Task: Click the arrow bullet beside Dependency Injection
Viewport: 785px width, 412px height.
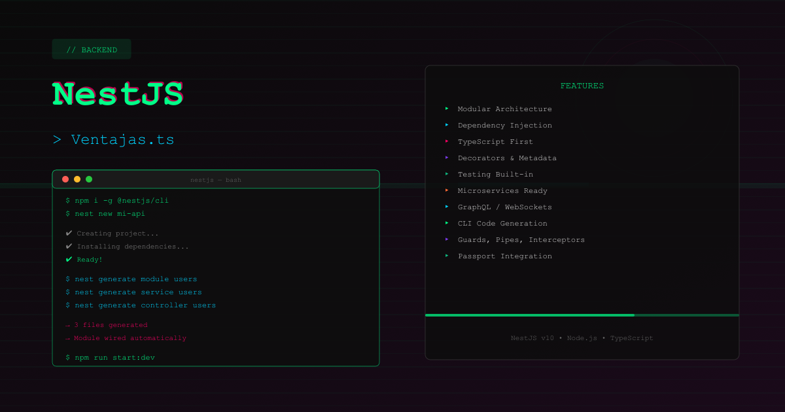Action: click(447, 125)
